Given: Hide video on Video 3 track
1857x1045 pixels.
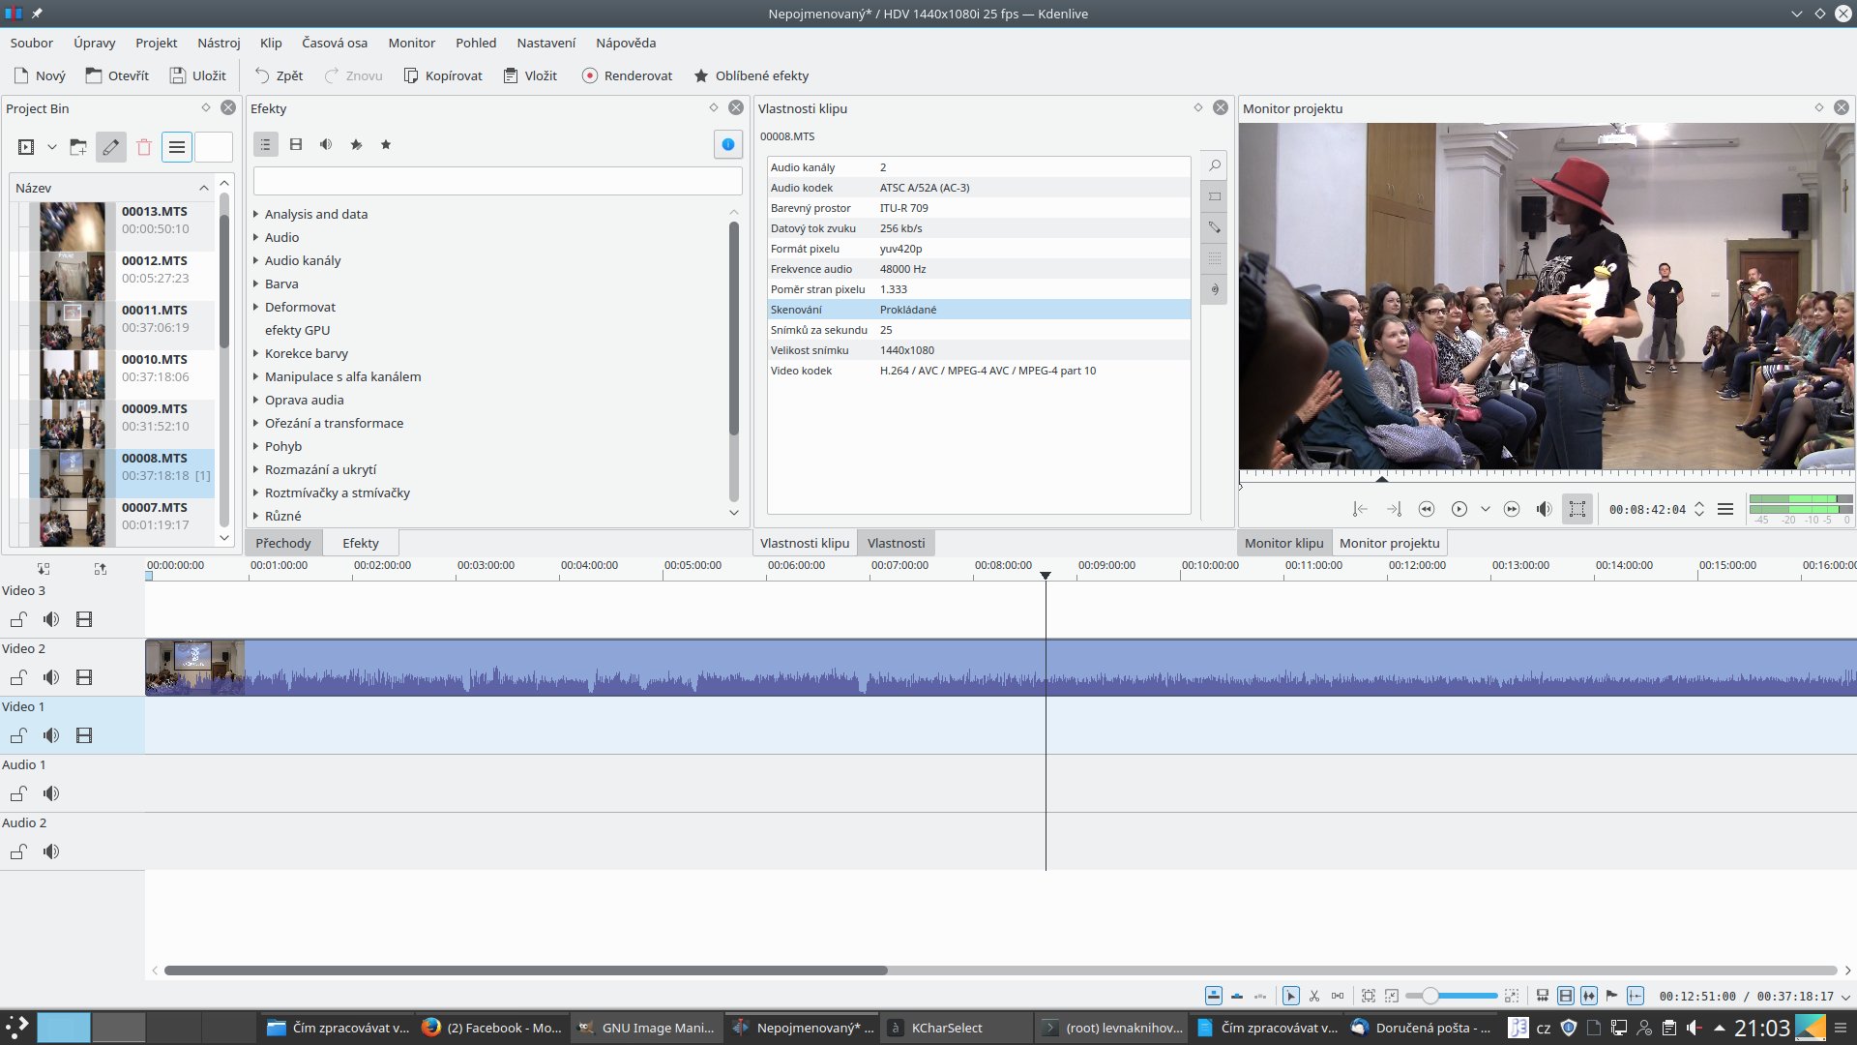Looking at the screenshot, I should tap(84, 619).
